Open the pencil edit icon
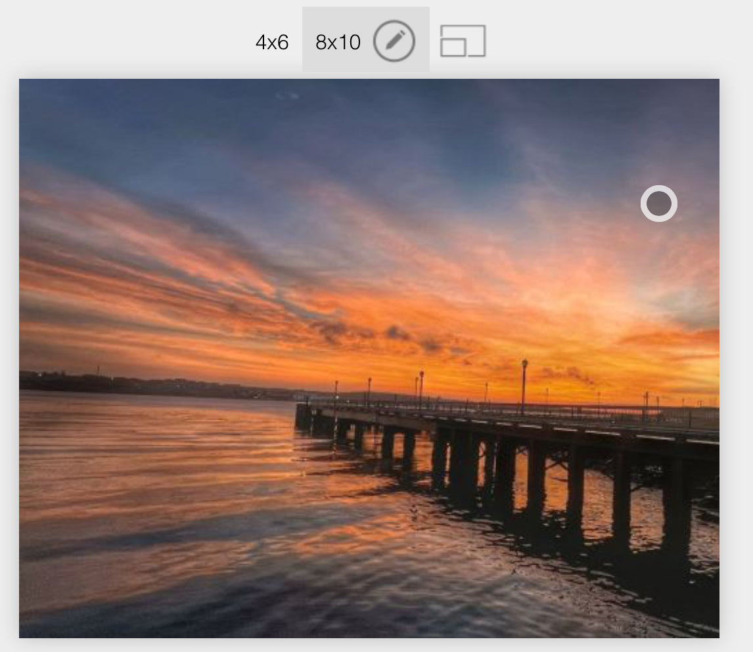This screenshot has width=753, height=652. tap(394, 41)
